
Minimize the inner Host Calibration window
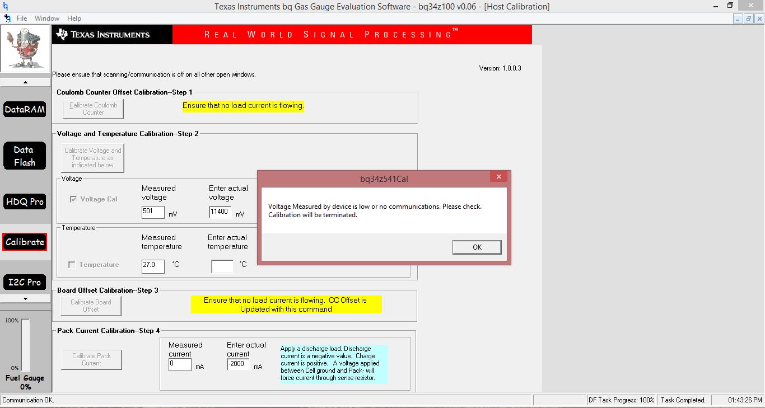pos(739,18)
